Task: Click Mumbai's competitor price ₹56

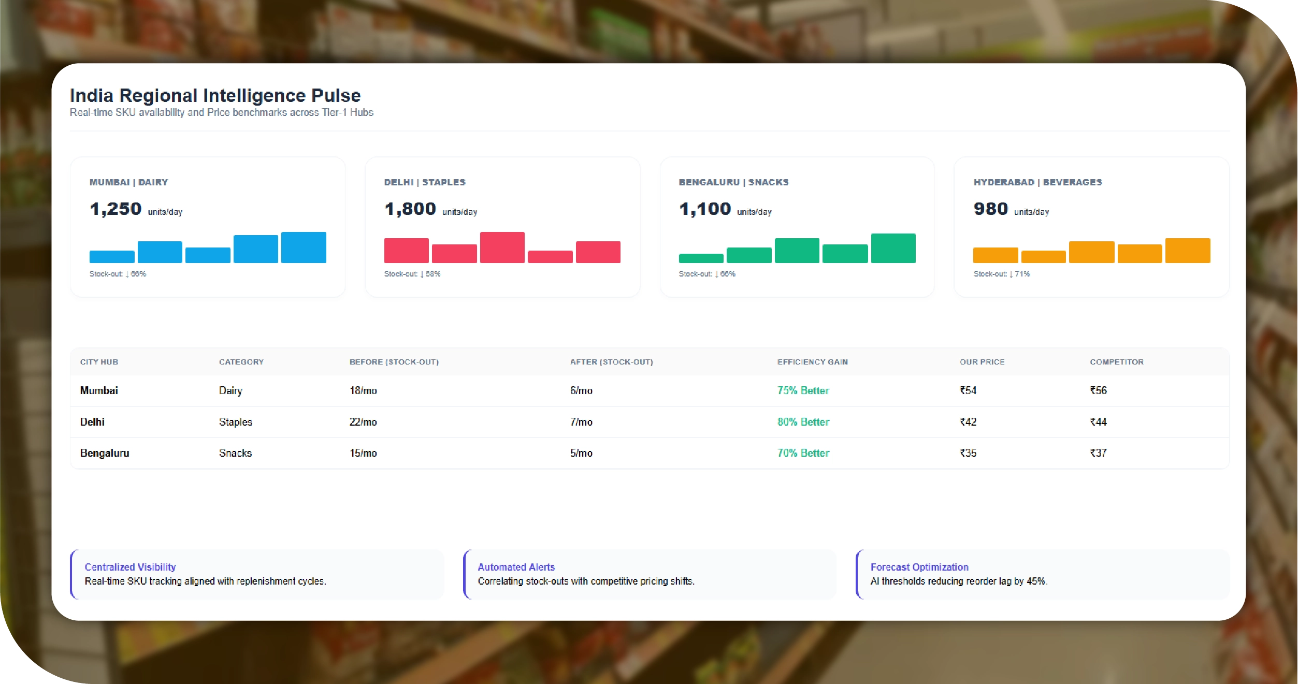Action: pyautogui.click(x=1099, y=390)
